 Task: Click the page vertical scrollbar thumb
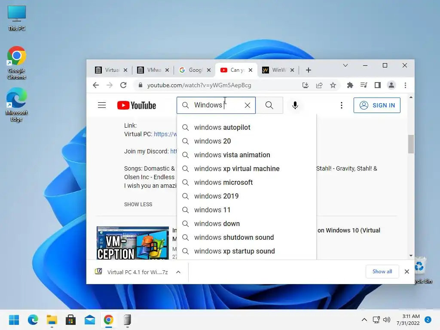tap(411, 144)
